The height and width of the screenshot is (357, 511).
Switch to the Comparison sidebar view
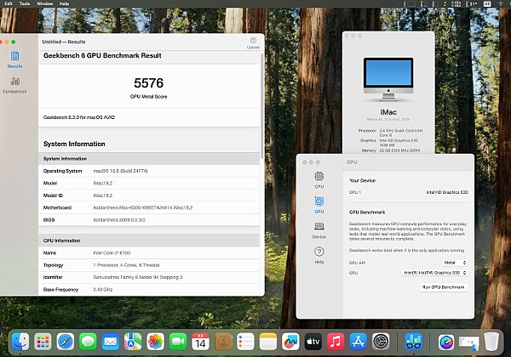(x=14, y=84)
